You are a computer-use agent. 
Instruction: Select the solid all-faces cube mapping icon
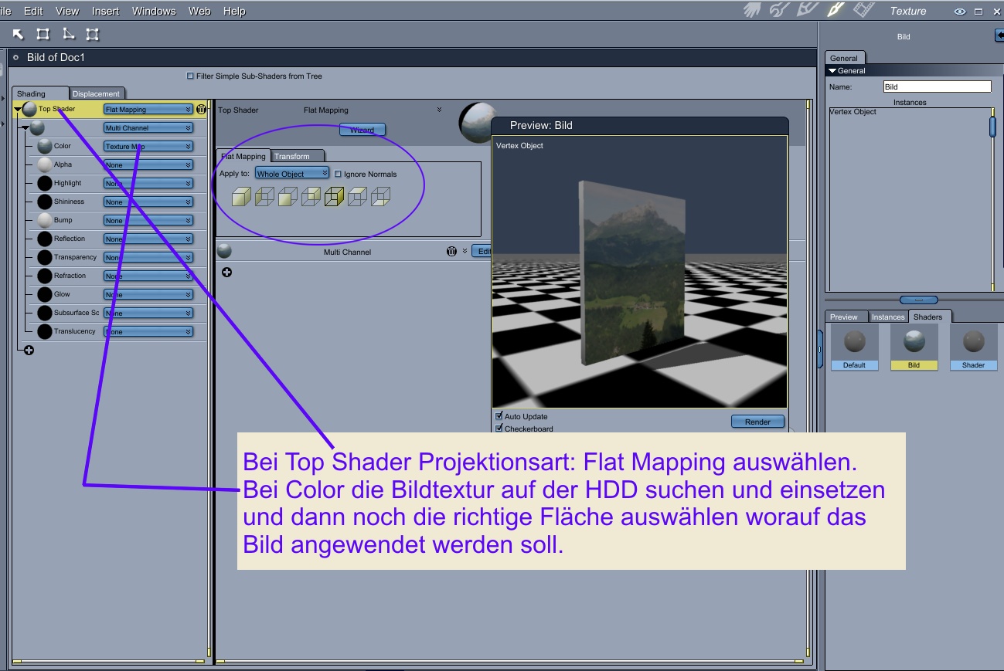point(242,198)
